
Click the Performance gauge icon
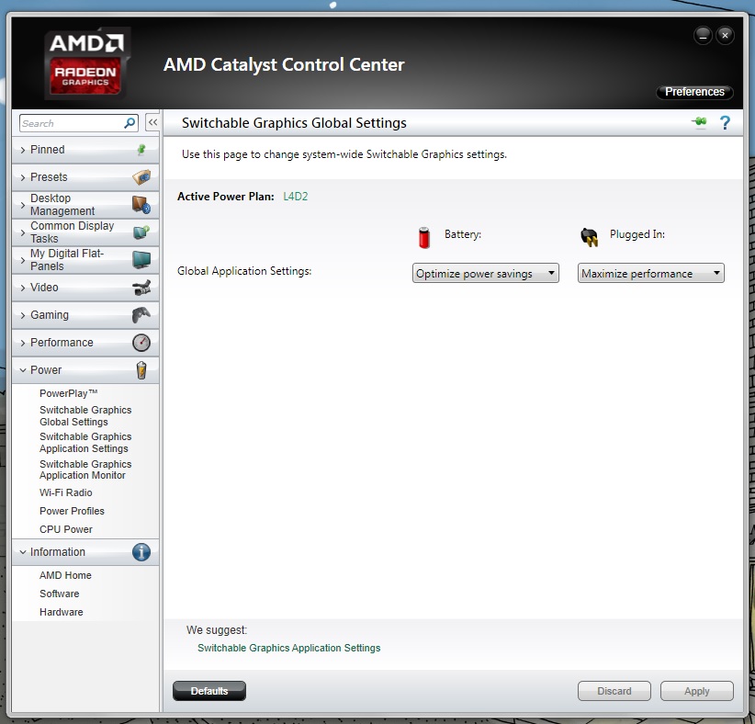coord(141,343)
